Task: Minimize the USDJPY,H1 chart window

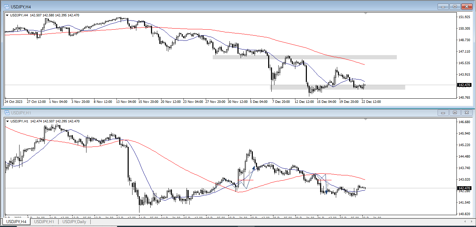Action: [443, 113]
